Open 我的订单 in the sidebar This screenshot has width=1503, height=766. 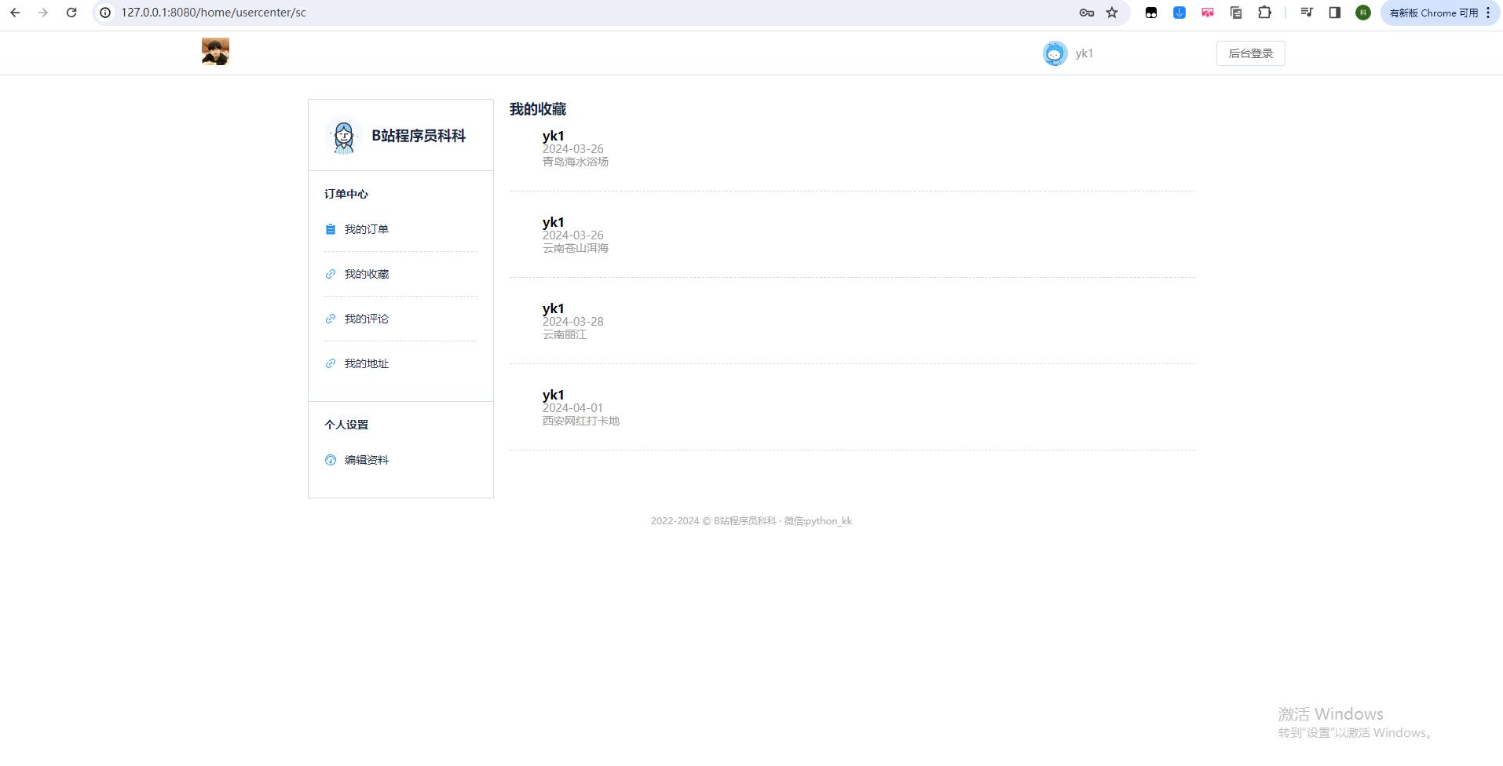367,229
